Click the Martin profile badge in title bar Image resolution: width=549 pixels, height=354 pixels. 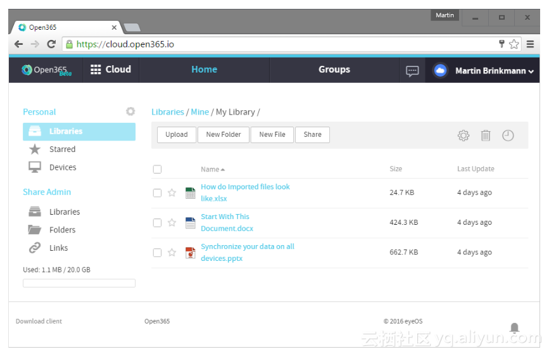[x=445, y=15]
